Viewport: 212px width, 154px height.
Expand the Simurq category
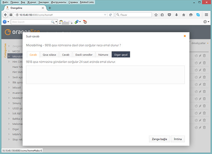coord(9,103)
